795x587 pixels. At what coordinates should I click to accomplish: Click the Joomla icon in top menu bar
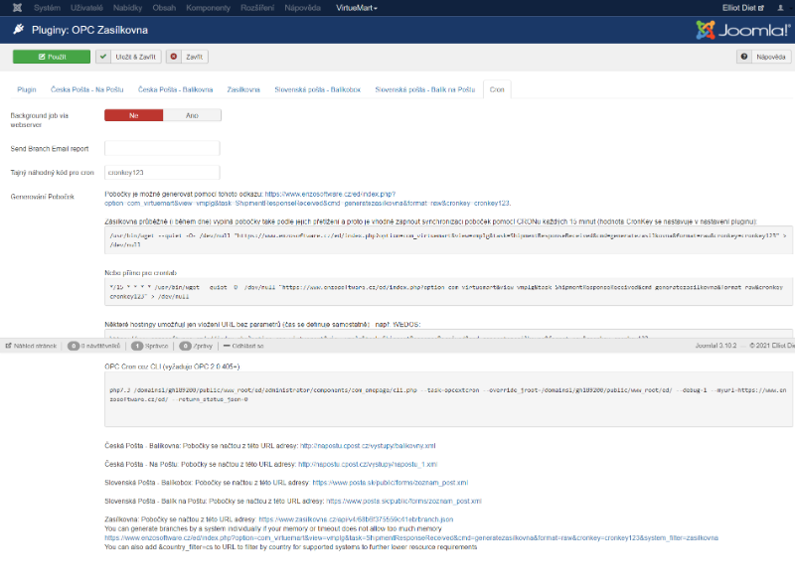[x=17, y=8]
